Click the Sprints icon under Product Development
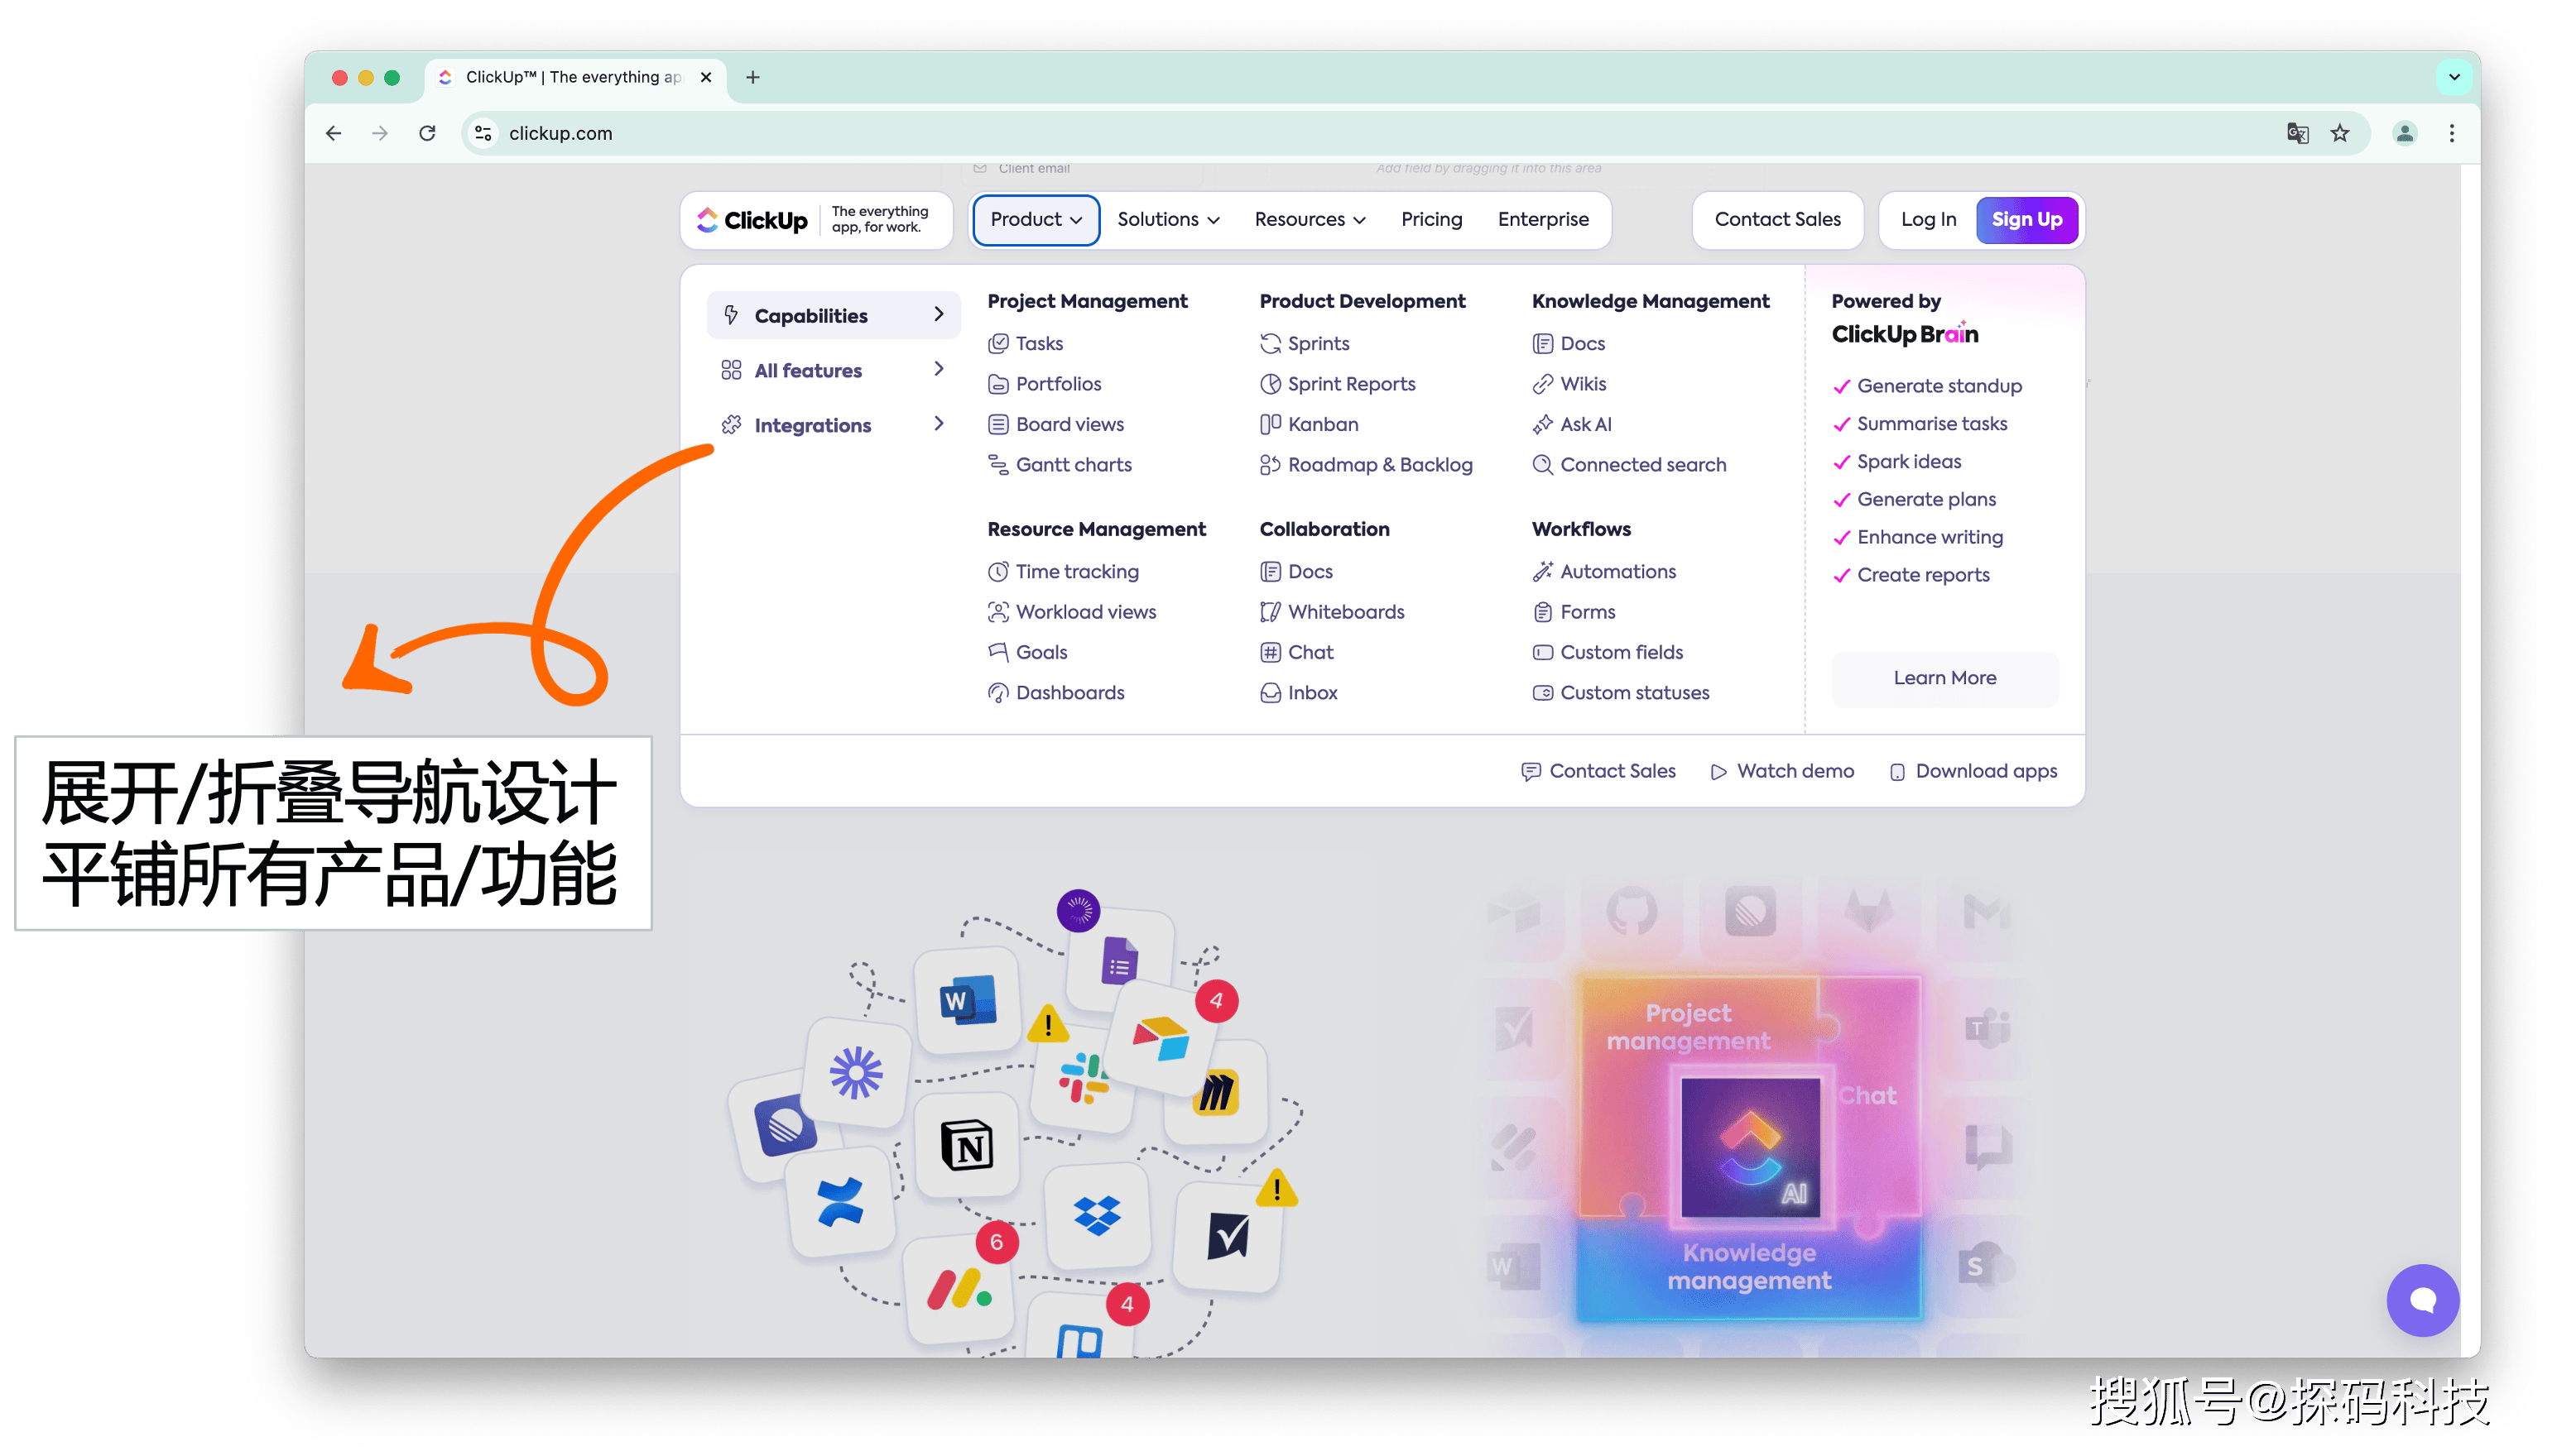 [x=1271, y=343]
